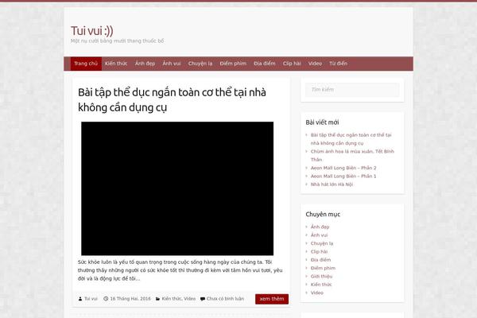Open the Kiến thức category in Chuyên mục
This screenshot has width=477, height=318.
[x=321, y=285]
